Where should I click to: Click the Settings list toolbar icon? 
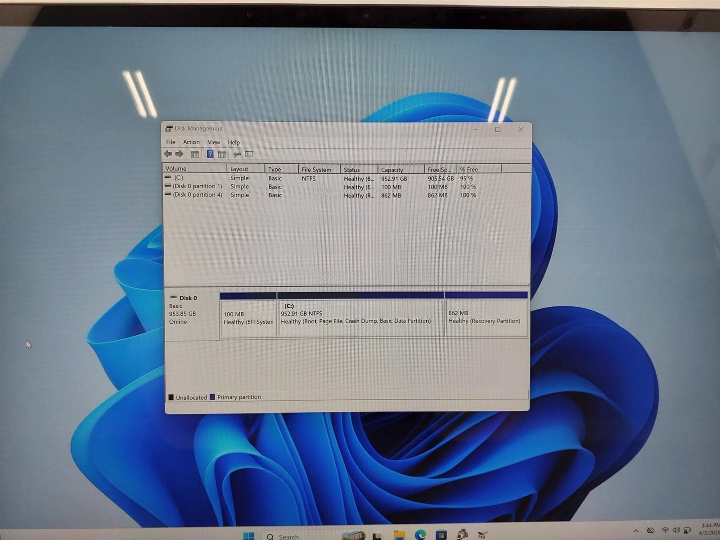(x=249, y=154)
